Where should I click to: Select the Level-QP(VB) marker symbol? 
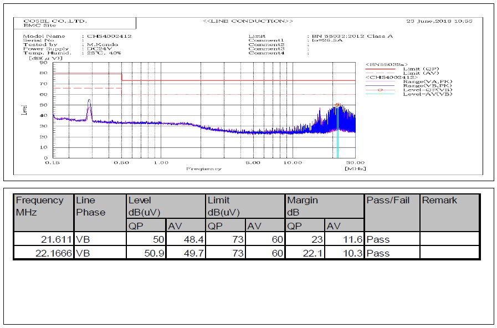[380, 90]
